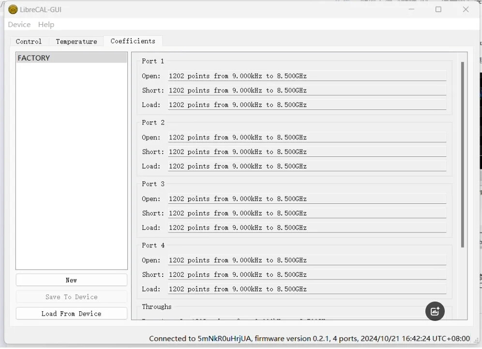Switch to the Temperature tab
482x349 pixels.
[x=76, y=41]
